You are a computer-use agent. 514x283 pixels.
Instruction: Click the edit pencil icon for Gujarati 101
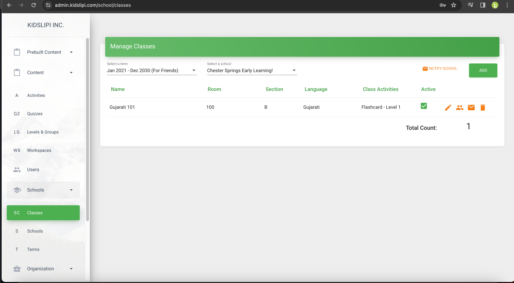tap(448, 108)
